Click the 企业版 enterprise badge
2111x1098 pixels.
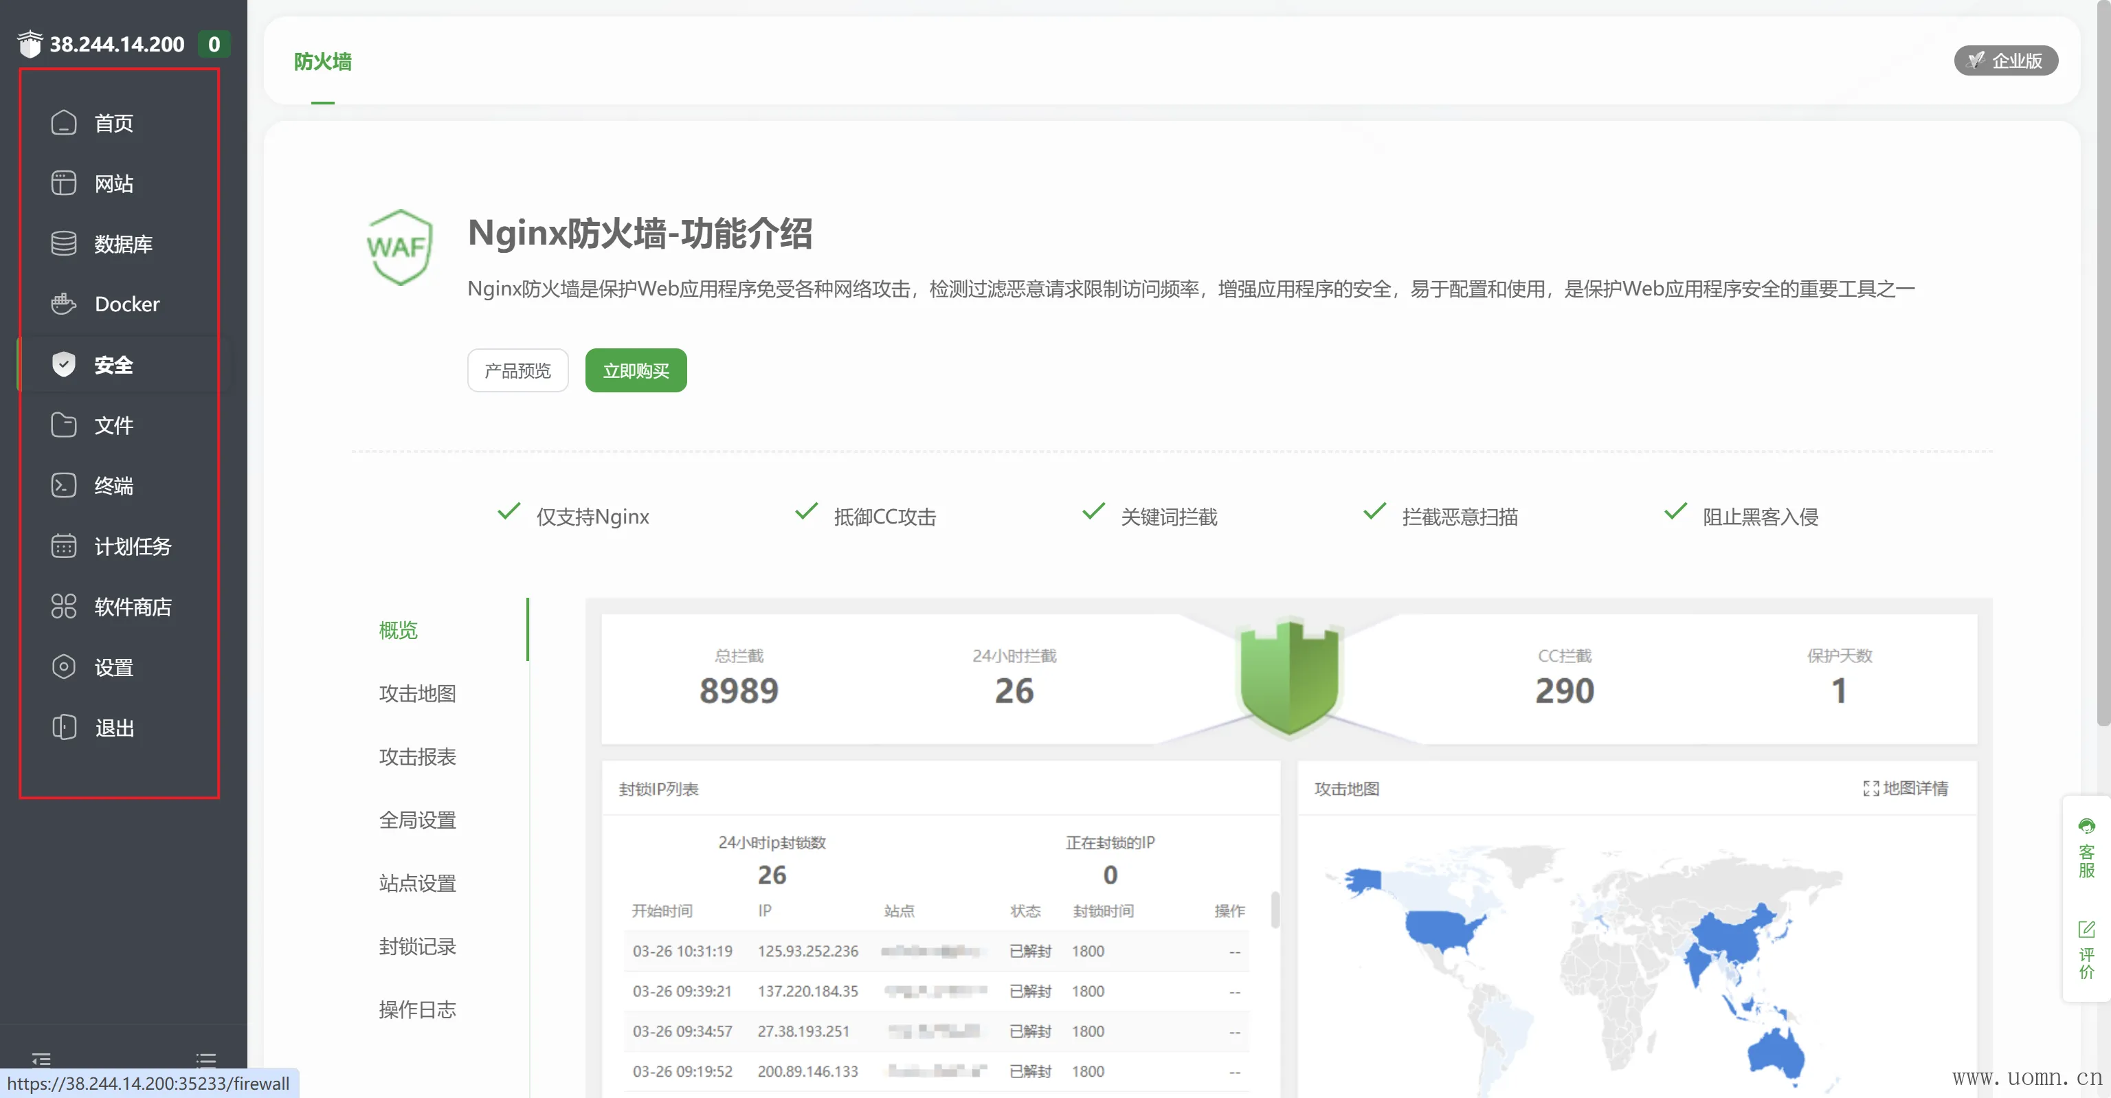coord(2005,60)
